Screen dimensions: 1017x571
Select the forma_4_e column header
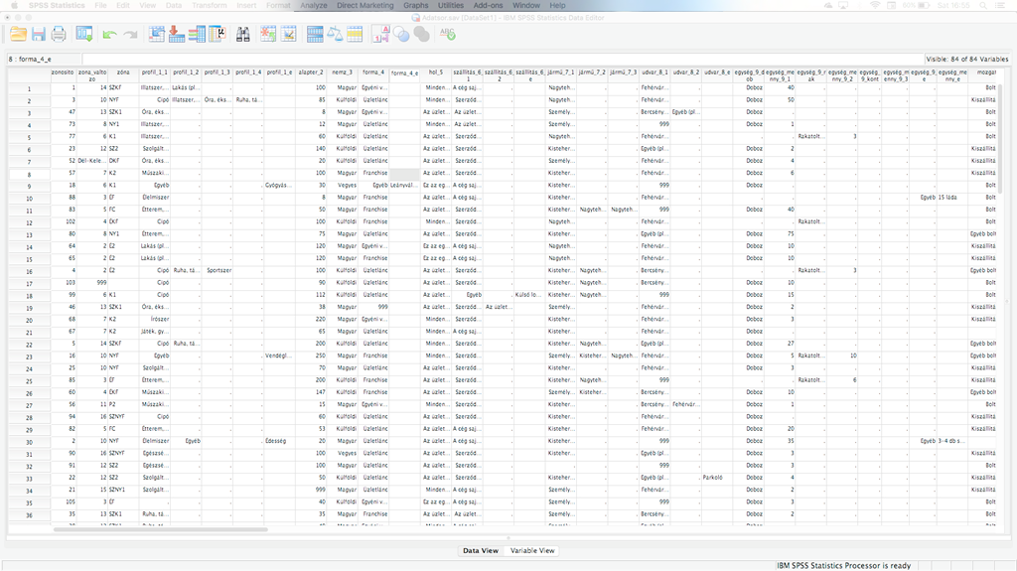405,75
